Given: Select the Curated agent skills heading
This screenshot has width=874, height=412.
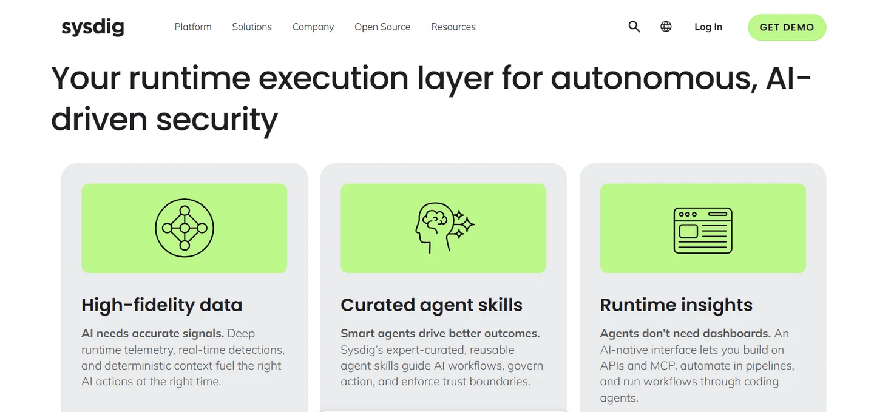Looking at the screenshot, I should tap(432, 305).
